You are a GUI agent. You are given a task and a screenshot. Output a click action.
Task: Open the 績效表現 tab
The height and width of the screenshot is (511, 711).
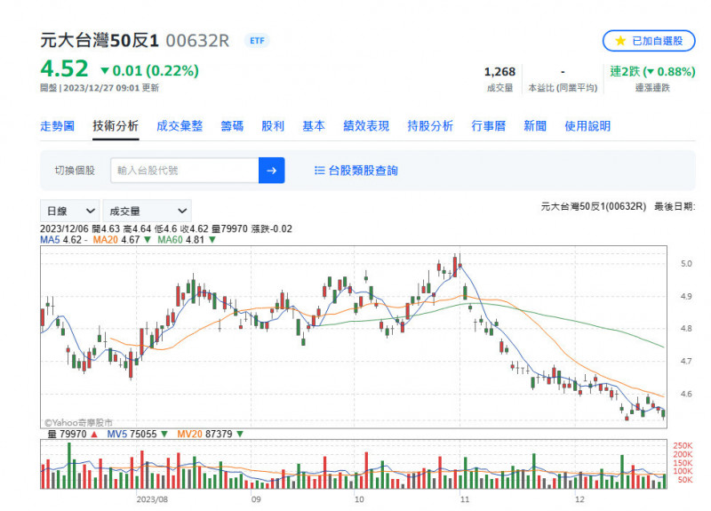coord(366,126)
